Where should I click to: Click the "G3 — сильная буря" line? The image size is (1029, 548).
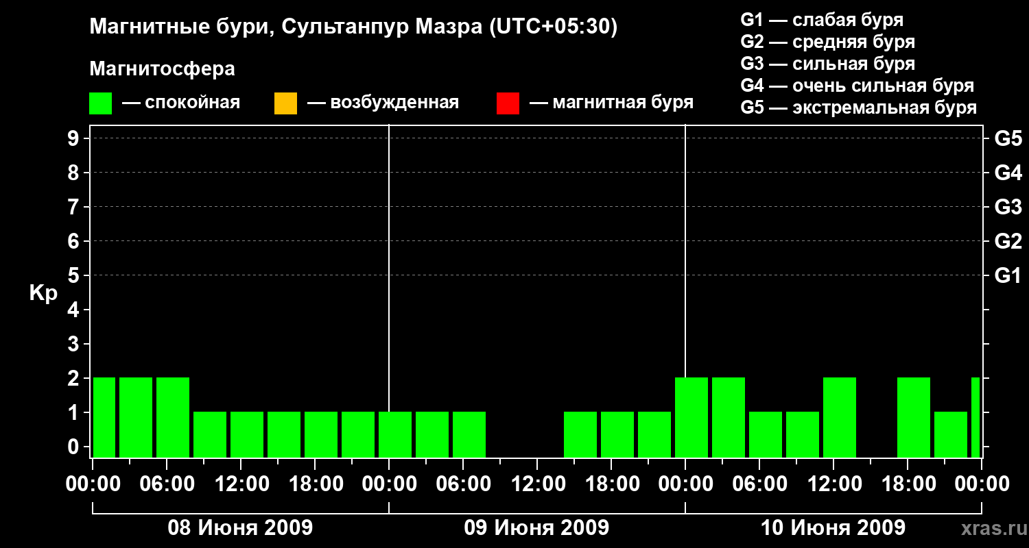[x=828, y=64]
